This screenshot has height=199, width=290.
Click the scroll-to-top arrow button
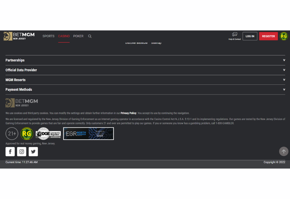pyautogui.click(x=284, y=152)
